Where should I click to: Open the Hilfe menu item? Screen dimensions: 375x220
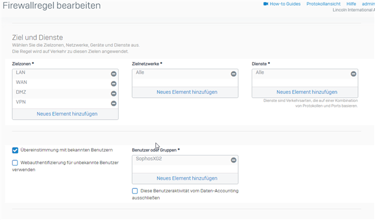pyautogui.click(x=351, y=4)
